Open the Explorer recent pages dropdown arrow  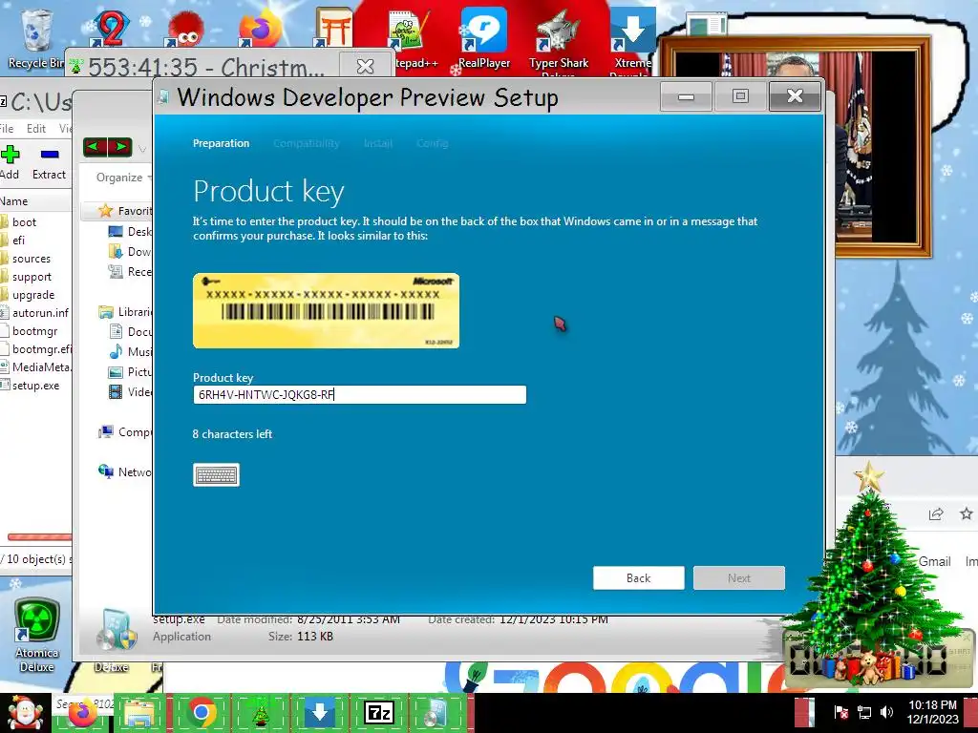(x=142, y=149)
